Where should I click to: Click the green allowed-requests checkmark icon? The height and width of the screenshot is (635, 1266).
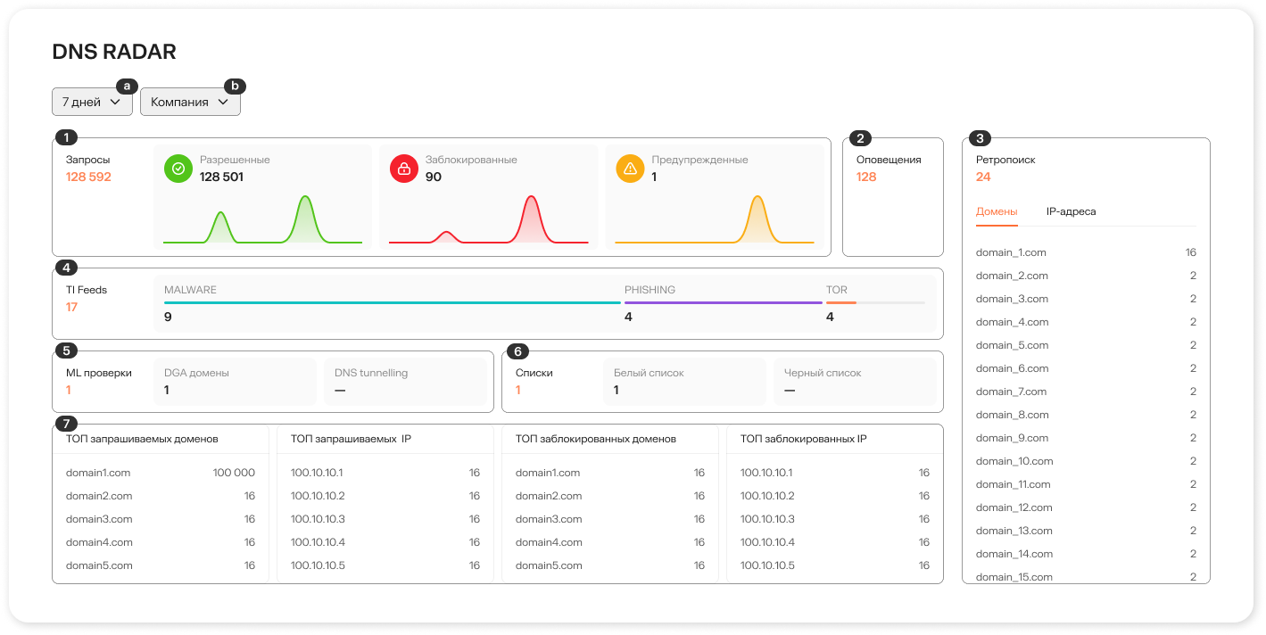pyautogui.click(x=178, y=169)
